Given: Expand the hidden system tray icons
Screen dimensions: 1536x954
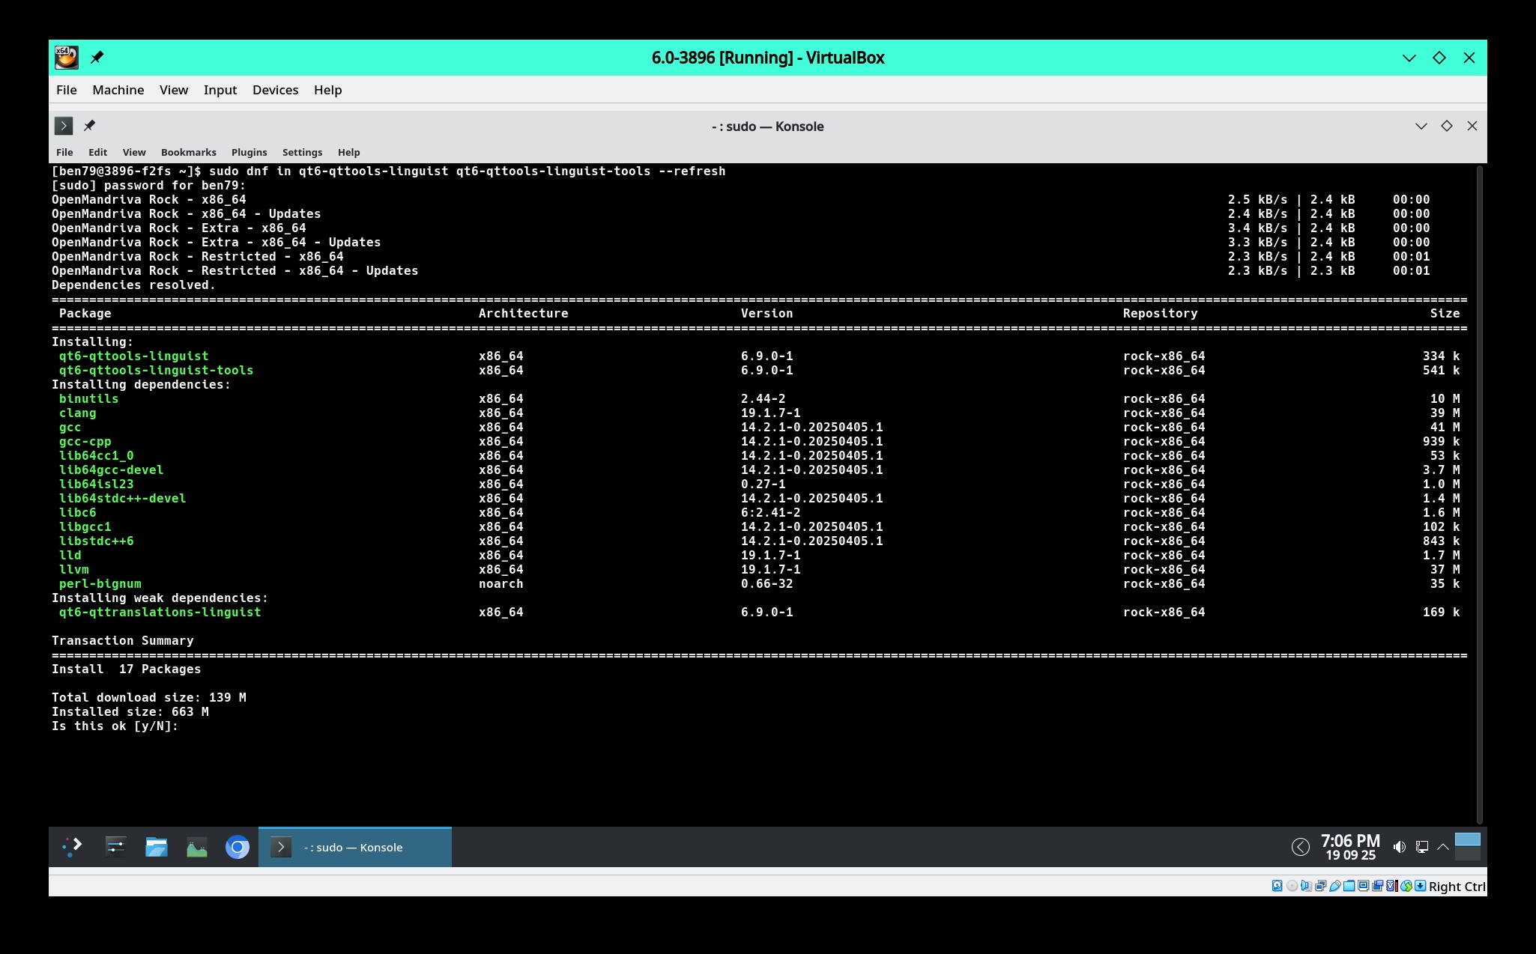Looking at the screenshot, I should pyautogui.click(x=1442, y=847).
